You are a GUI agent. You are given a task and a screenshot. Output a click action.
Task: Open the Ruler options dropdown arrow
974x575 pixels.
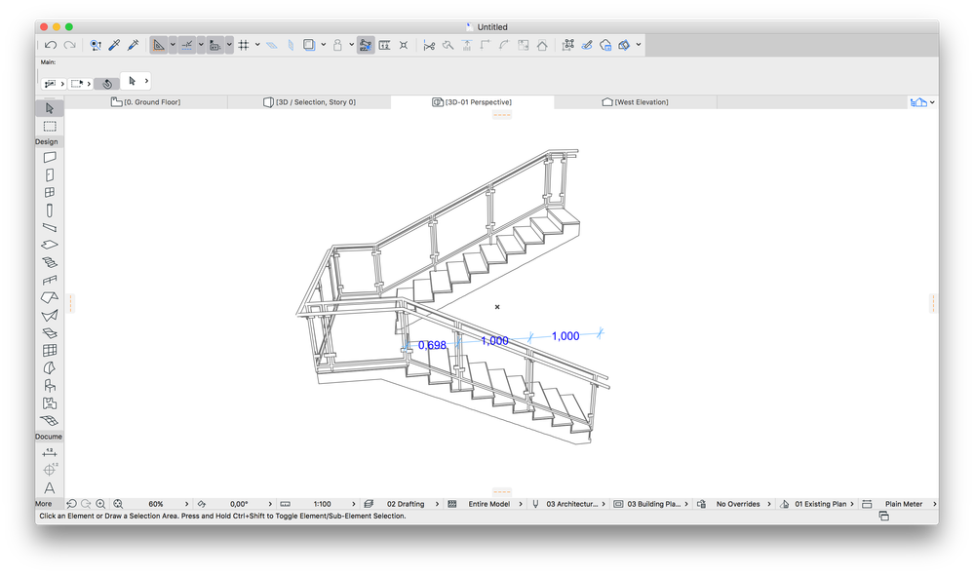click(x=229, y=45)
